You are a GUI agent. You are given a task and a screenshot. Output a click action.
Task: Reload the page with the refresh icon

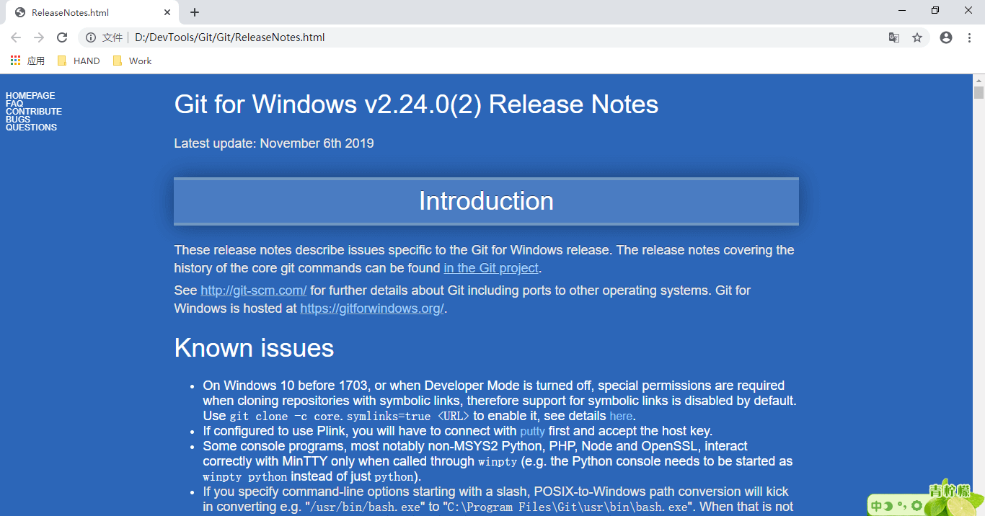pyautogui.click(x=62, y=37)
